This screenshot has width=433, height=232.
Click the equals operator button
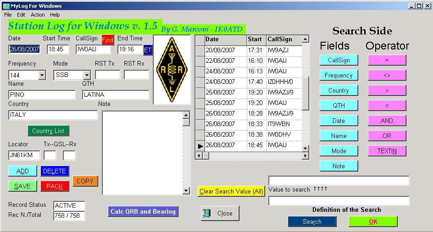[387, 60]
